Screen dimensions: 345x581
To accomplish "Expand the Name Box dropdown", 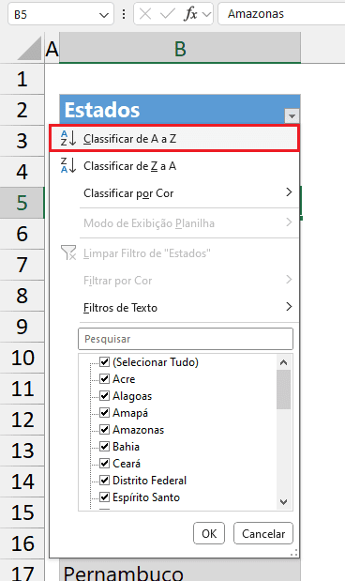I will click(x=104, y=14).
